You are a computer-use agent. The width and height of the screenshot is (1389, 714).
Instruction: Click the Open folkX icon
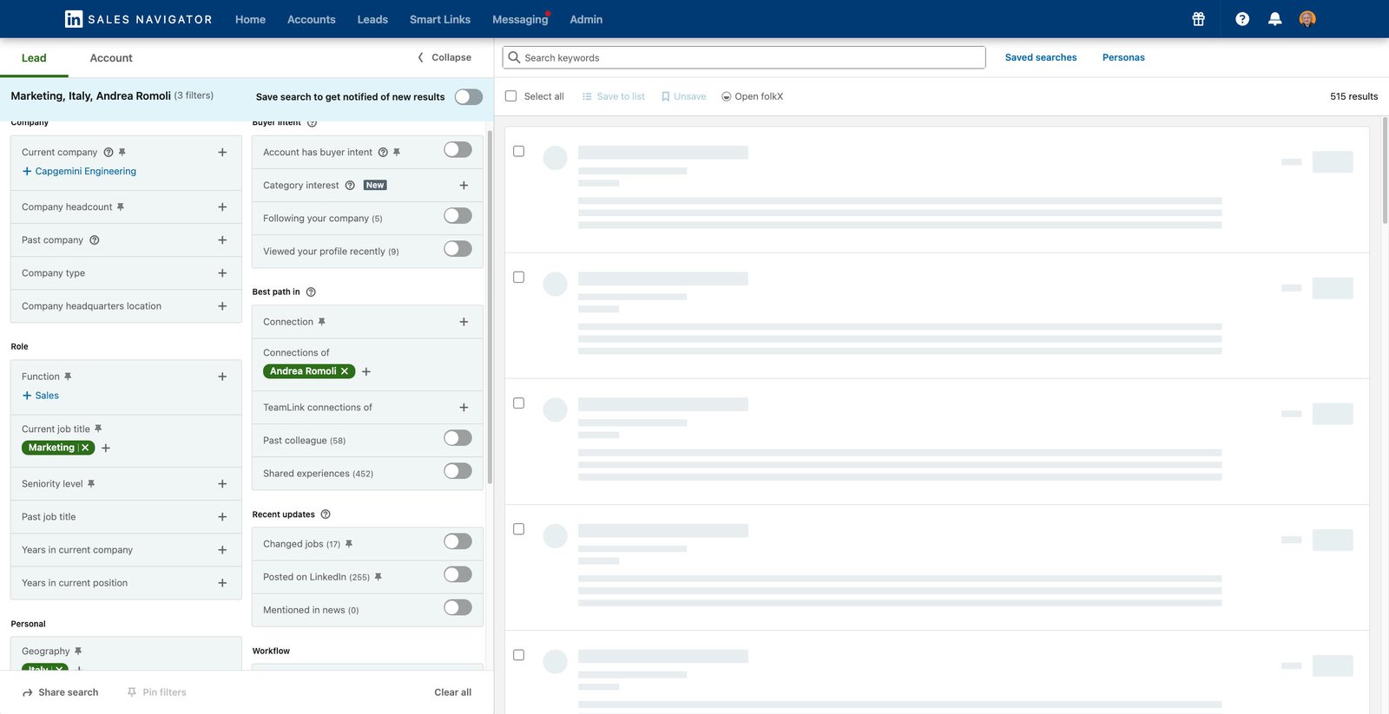727,96
